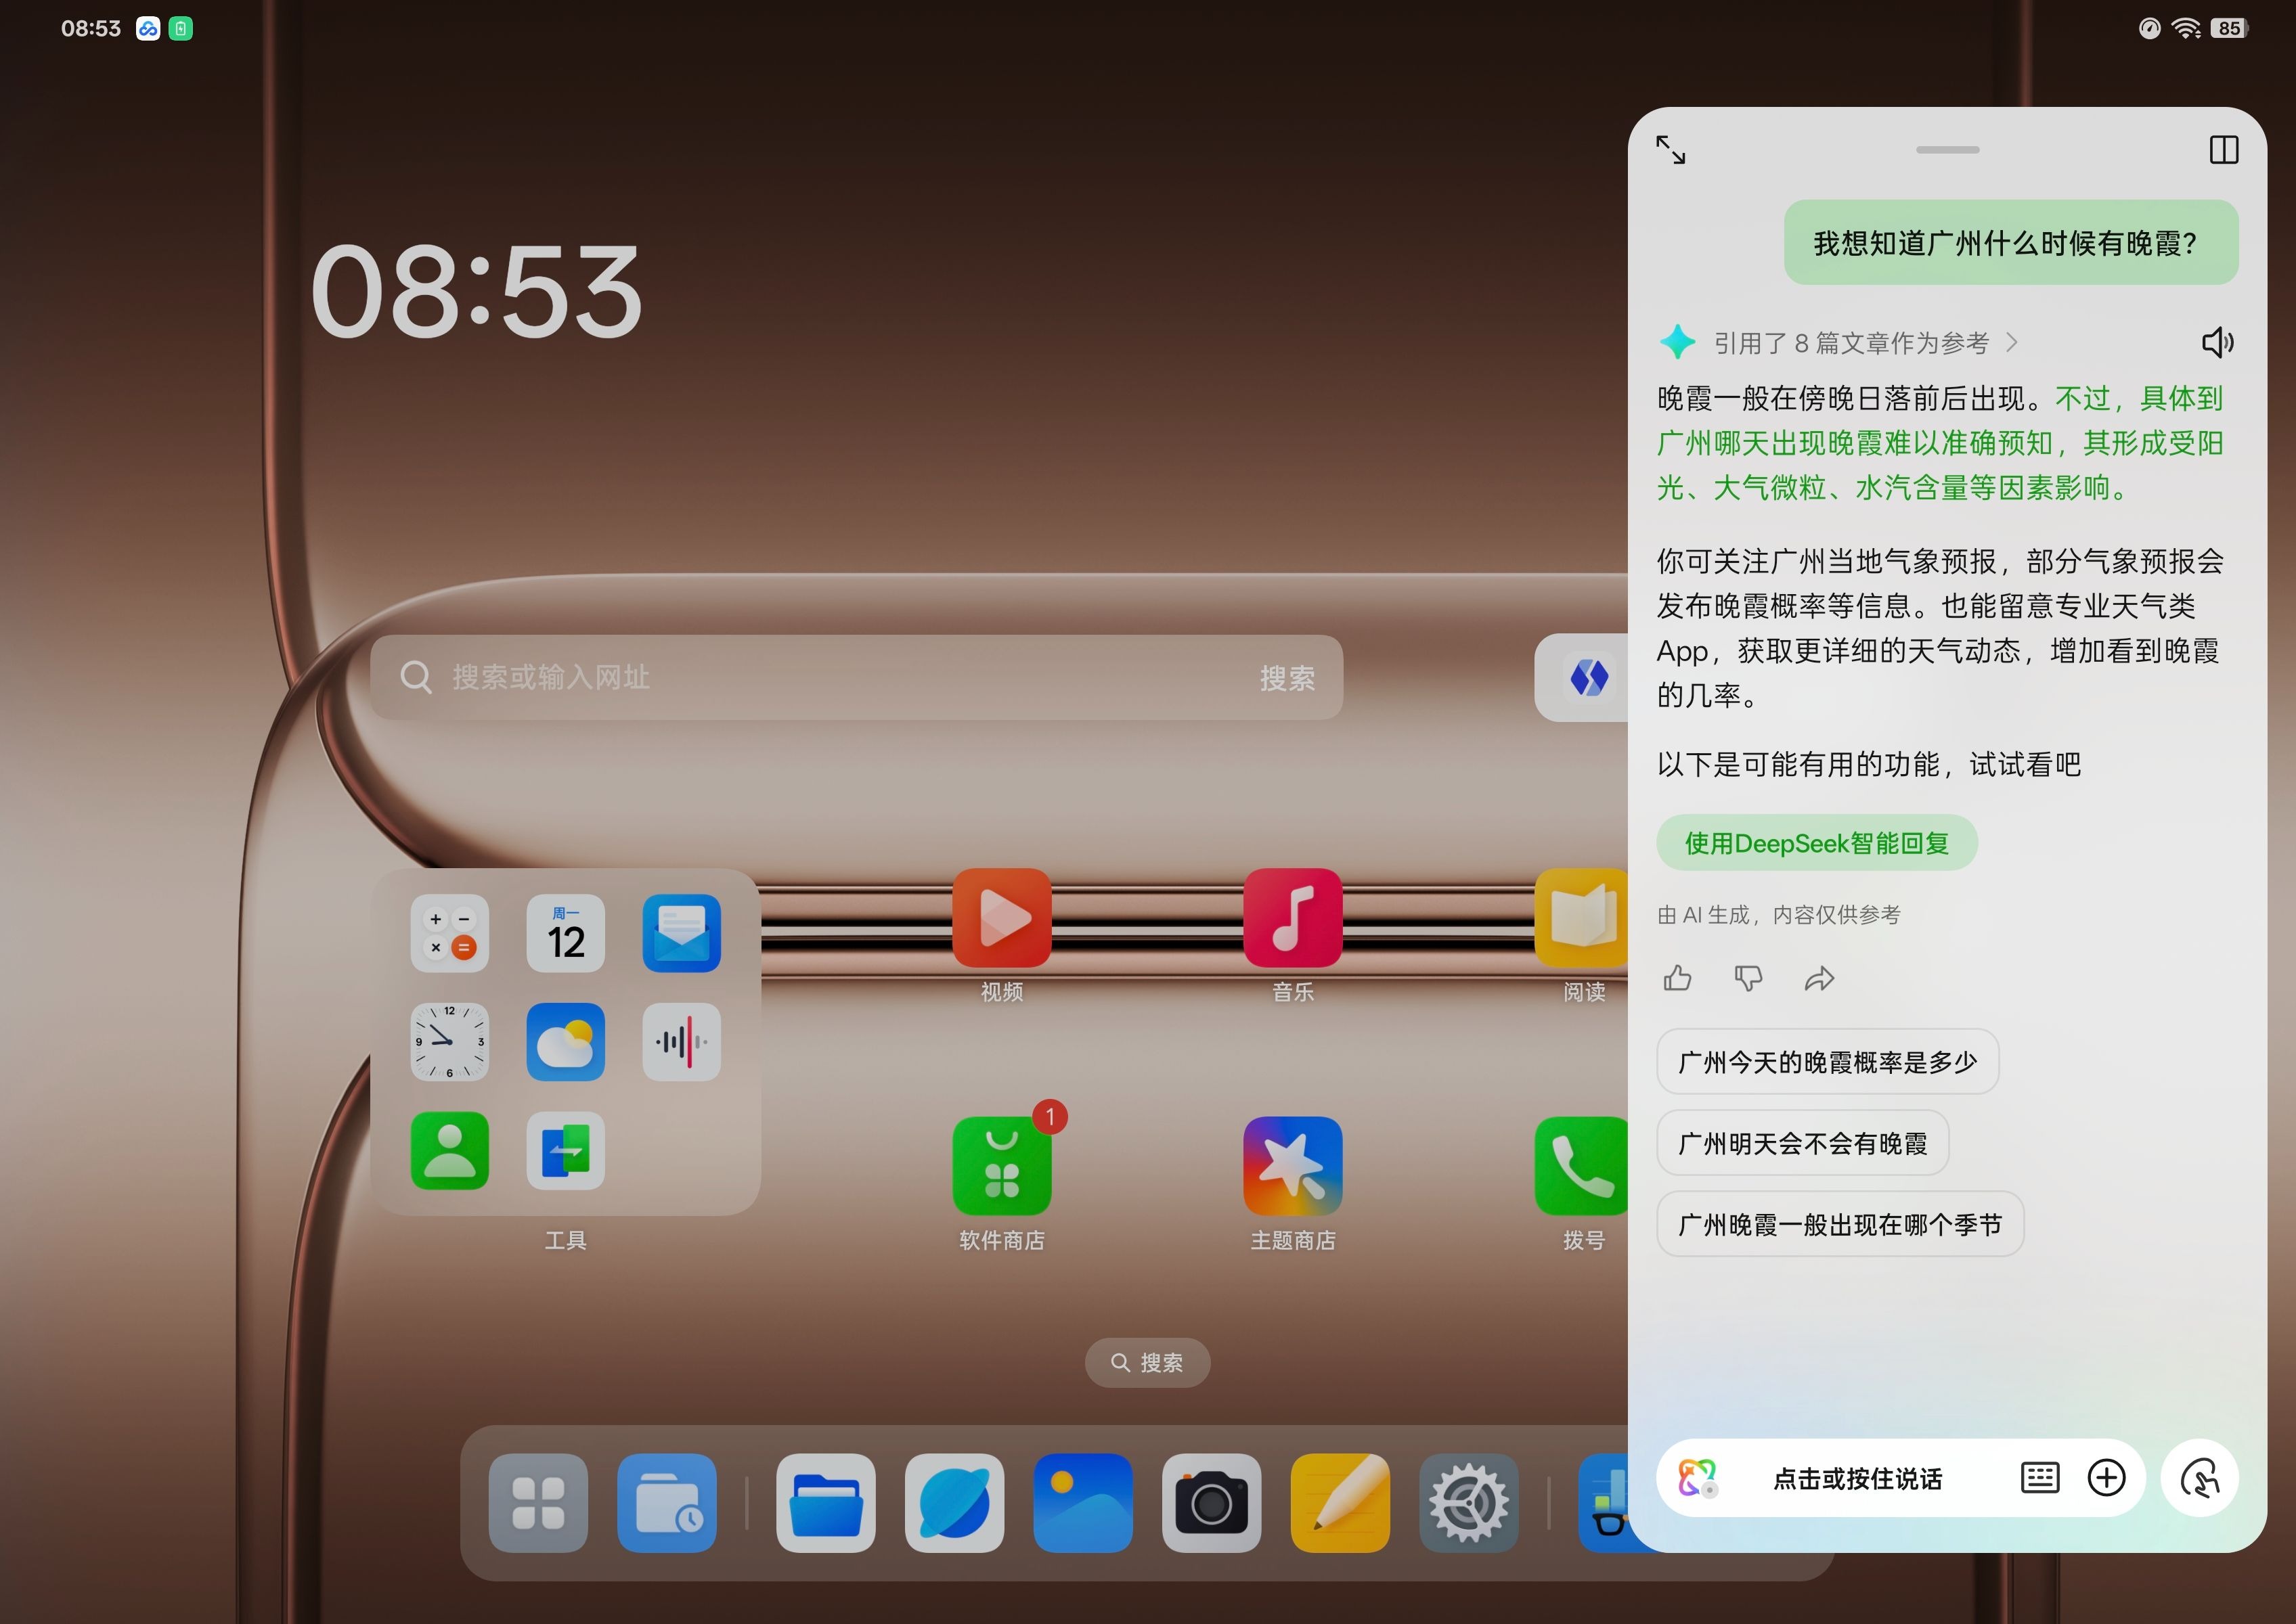Expand the 8 referenced articles
2296x1624 pixels.
(x=1851, y=343)
